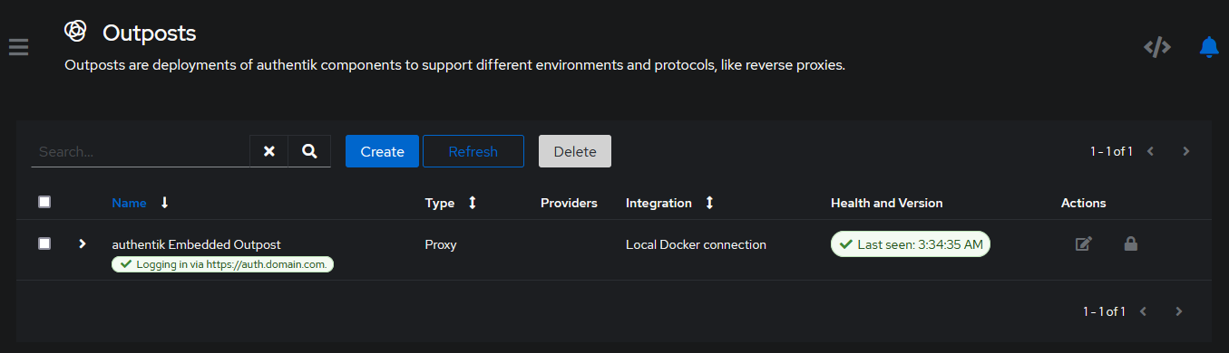Open the notifications bell

pyautogui.click(x=1208, y=47)
